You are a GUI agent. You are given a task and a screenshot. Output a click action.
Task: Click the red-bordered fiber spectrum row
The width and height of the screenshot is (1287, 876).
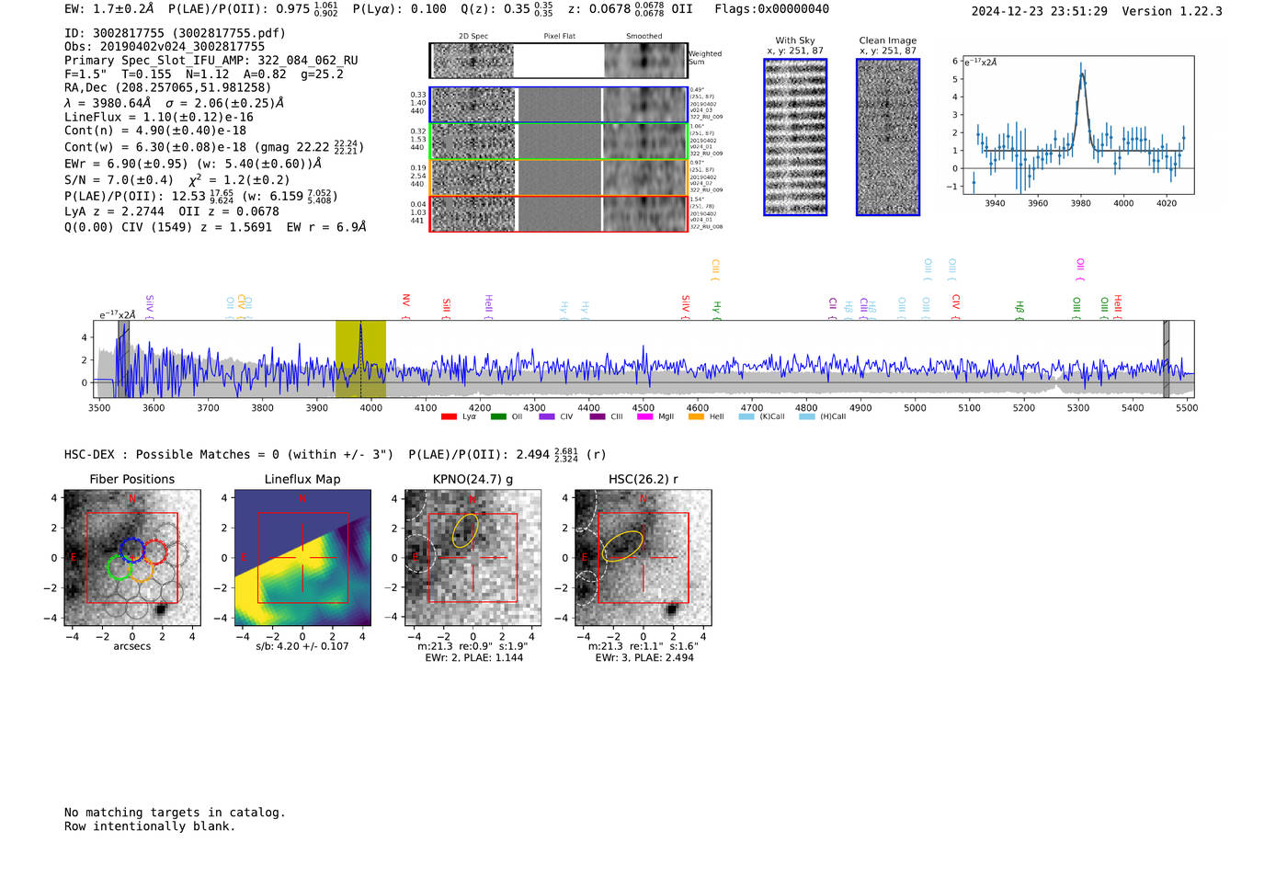[558, 213]
